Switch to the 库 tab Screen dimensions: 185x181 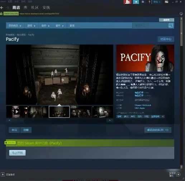(25, 8)
